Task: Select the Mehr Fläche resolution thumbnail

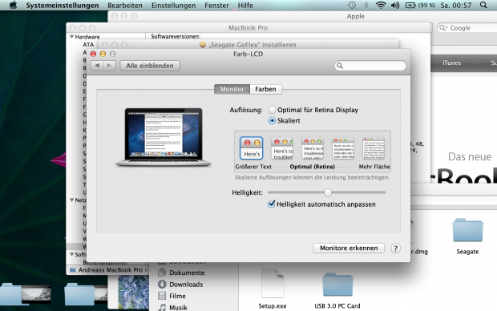Action: [374, 148]
